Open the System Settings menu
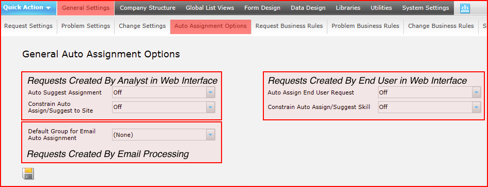 pyautogui.click(x=426, y=8)
